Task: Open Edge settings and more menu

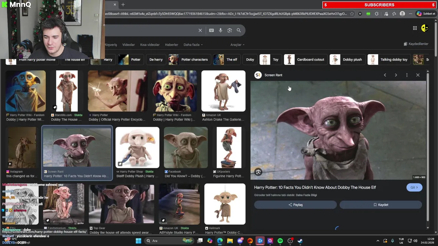Action: 410,14
